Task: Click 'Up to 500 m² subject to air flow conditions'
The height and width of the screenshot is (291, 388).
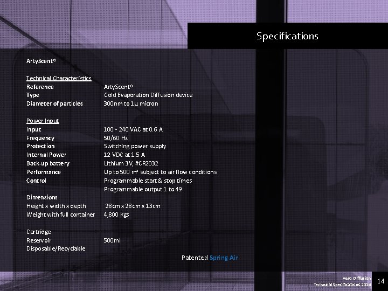Action: pyautogui.click(x=161, y=172)
